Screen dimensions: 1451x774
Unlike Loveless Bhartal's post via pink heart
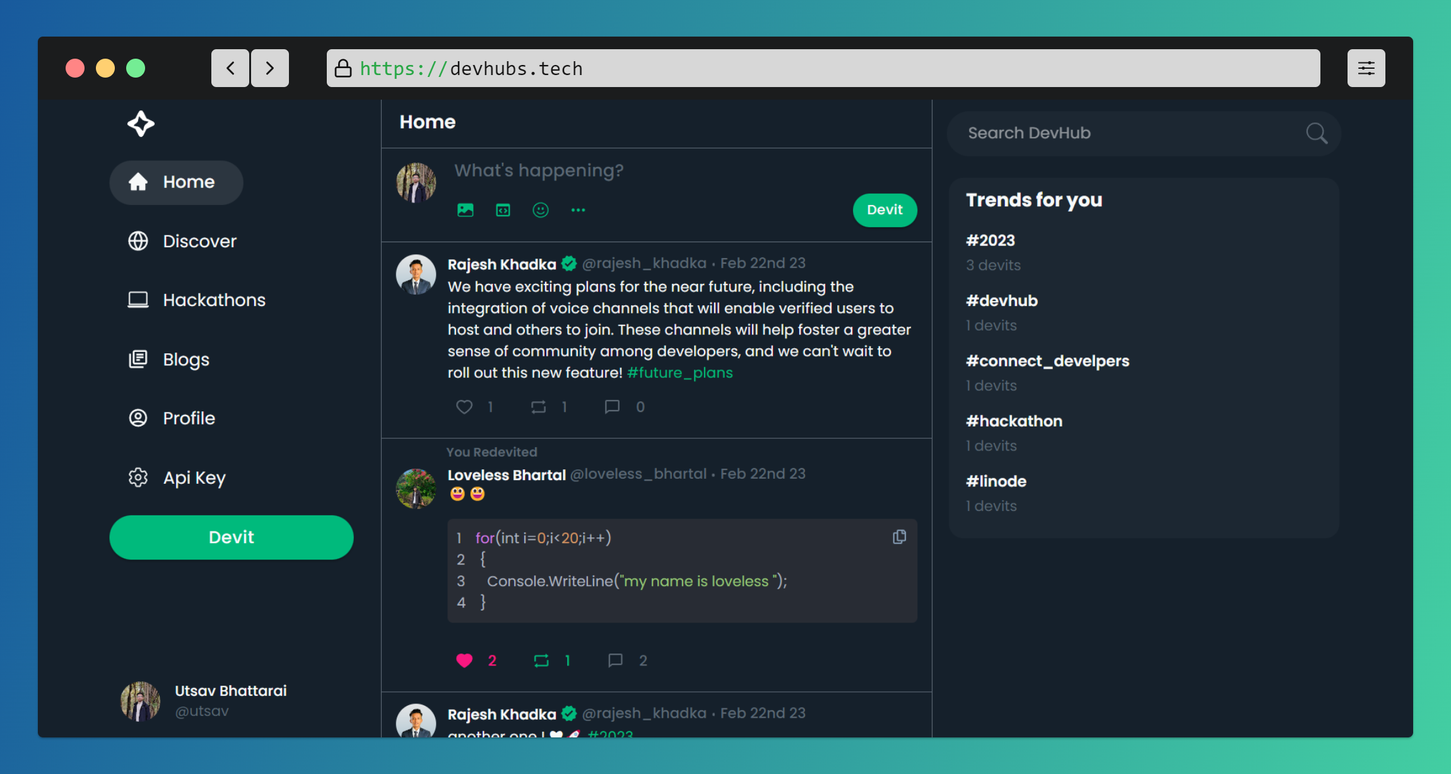click(464, 660)
